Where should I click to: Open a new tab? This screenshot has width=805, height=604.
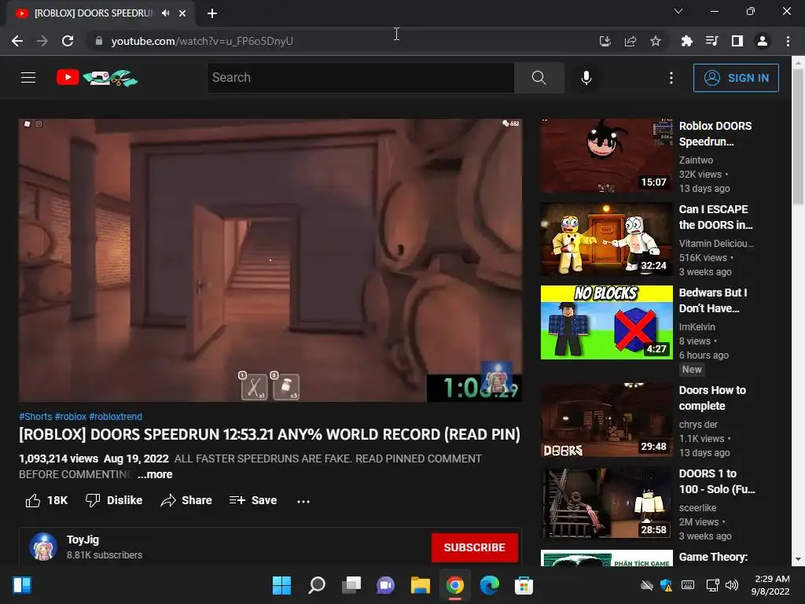[x=212, y=13]
